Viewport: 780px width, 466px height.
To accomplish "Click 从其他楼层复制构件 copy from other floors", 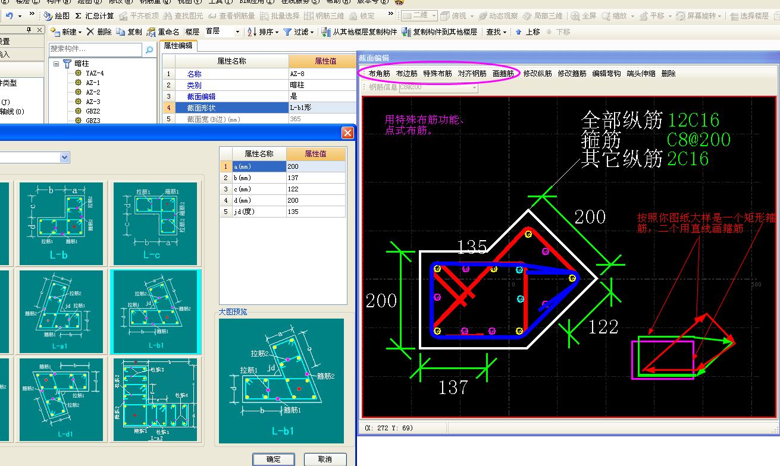I will coord(359,32).
